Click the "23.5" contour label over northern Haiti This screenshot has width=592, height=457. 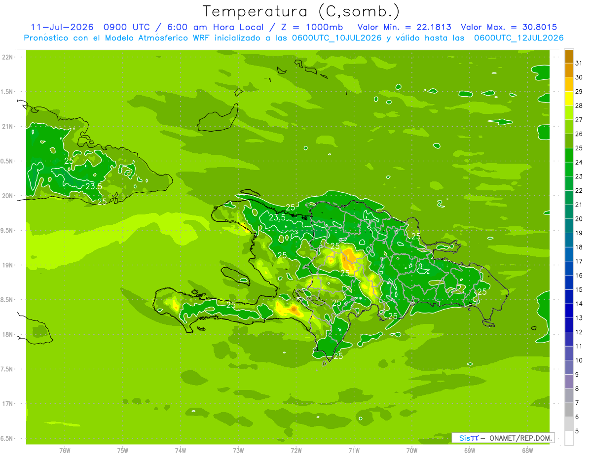277,217
